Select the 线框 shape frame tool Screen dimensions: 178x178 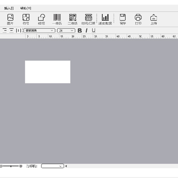tap(42, 19)
